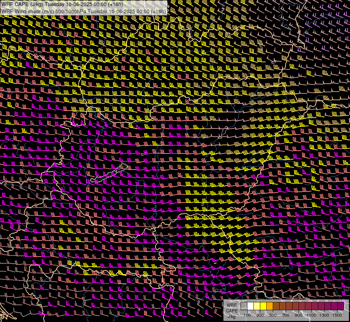350x322 pixels.
Task: Click the legend value 100
Action: [247, 315]
